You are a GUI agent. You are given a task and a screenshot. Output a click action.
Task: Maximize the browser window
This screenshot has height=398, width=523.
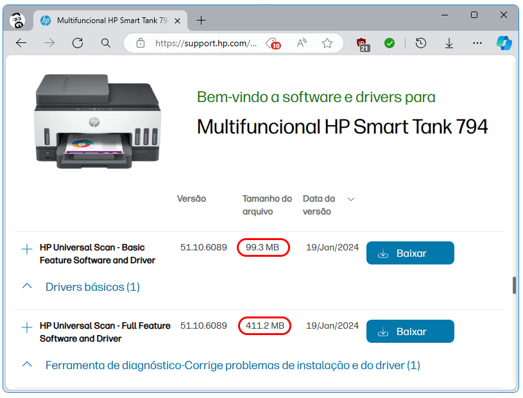474,15
